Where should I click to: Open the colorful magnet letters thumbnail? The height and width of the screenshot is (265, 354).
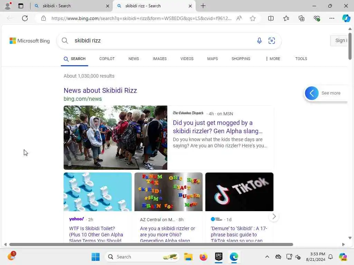[x=168, y=192]
